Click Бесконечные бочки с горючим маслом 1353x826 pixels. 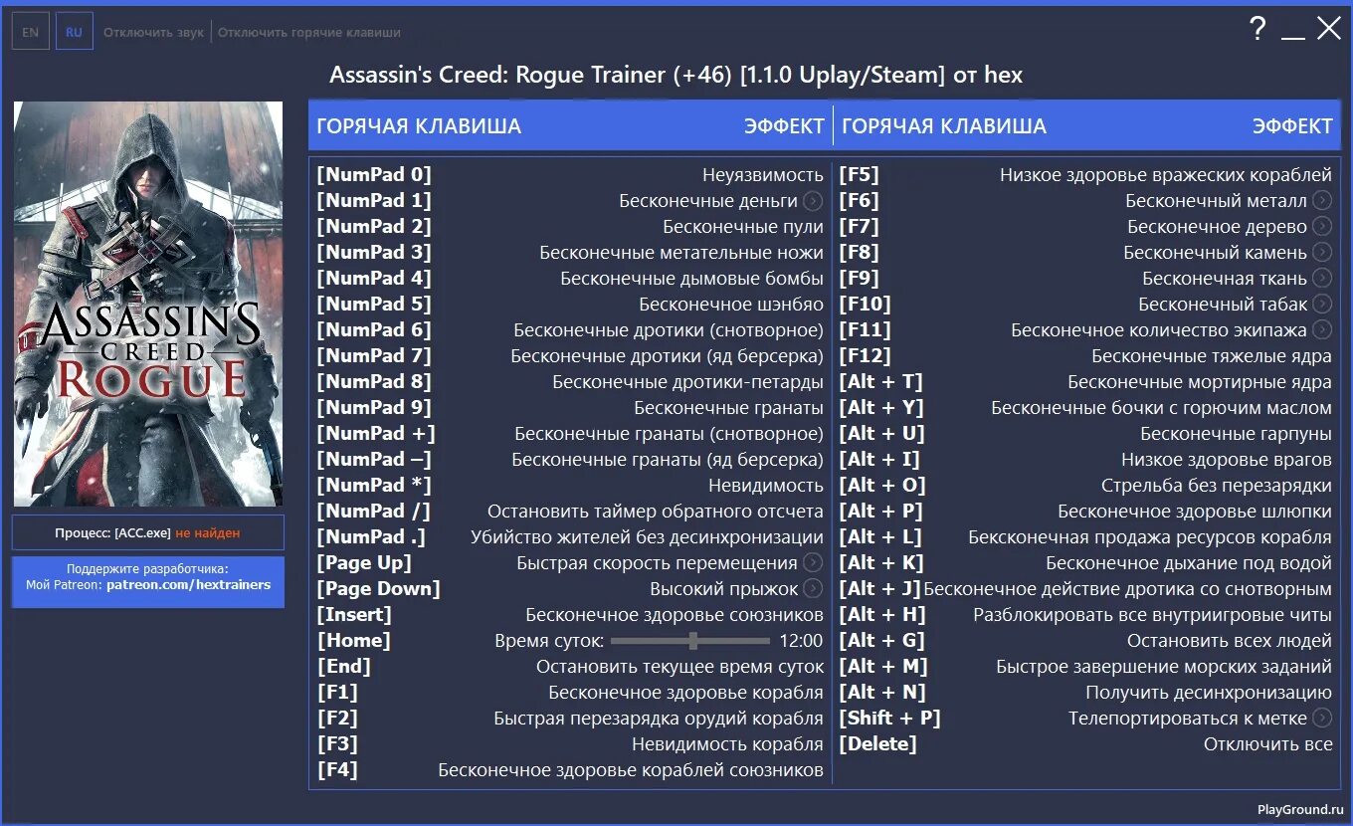pyautogui.click(x=1162, y=408)
